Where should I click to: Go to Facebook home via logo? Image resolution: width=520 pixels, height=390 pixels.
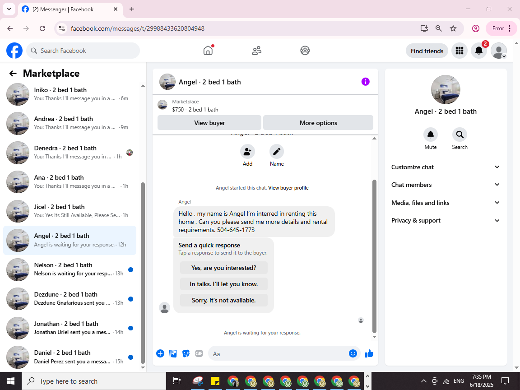[x=14, y=51]
